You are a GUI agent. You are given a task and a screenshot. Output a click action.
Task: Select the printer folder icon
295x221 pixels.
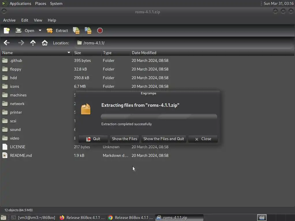(5, 113)
